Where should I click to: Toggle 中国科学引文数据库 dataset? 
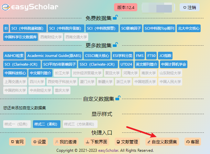click(x=20, y=37)
